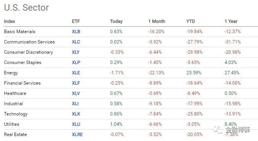Open the XLV ETF link
Screen dimensions: 258x141
point(76,93)
